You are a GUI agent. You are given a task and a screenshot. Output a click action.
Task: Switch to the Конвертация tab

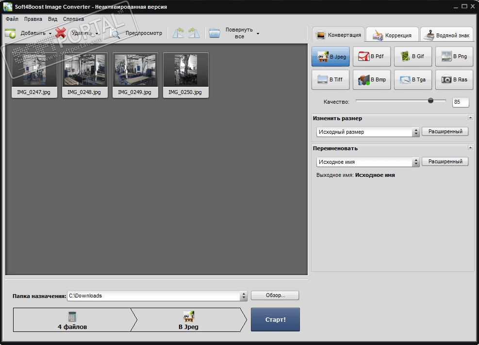pos(338,35)
